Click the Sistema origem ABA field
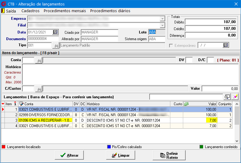This screenshot has width=241, height=163. 157,39
